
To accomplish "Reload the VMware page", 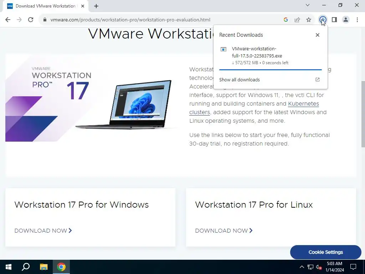I will [31, 20].
